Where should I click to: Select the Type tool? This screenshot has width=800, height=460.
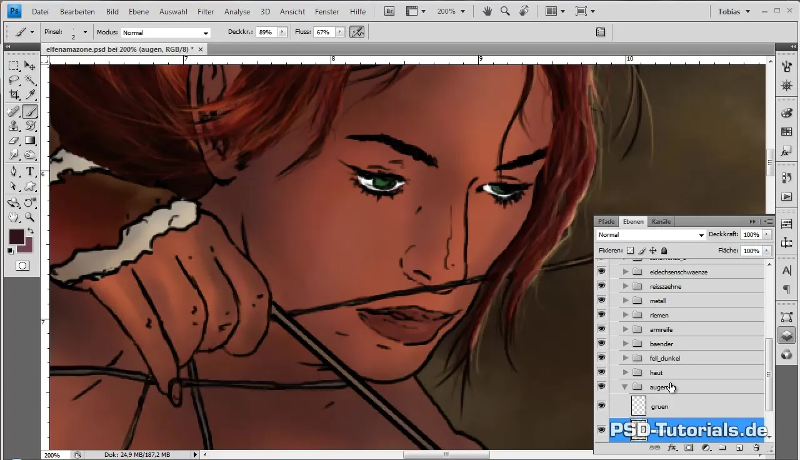(x=30, y=172)
